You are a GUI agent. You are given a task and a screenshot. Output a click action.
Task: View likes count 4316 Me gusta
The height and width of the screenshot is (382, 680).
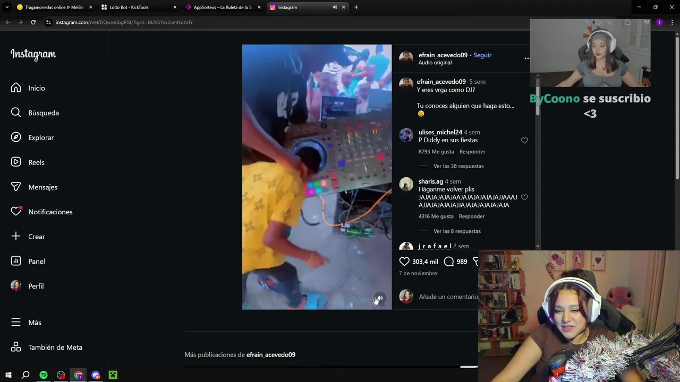436,216
